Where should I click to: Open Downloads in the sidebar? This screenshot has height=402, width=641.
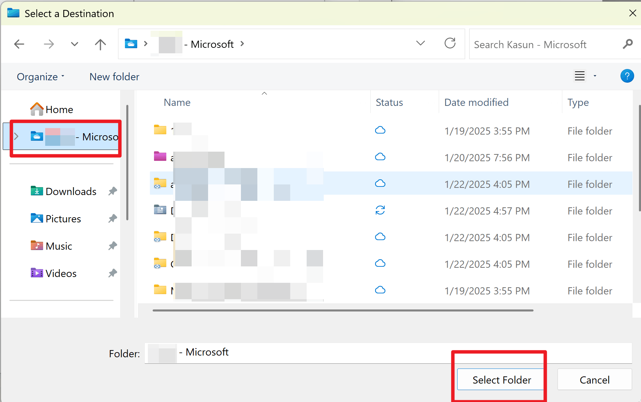64,191
